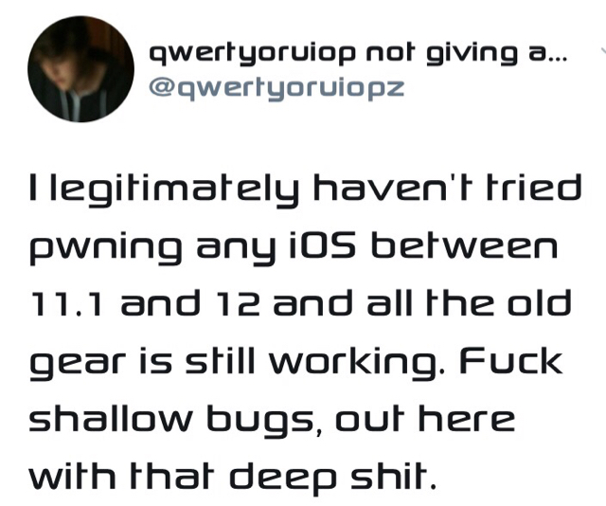606x506 pixels.
Task: Click the word 'gear' in the tweet
Action: (x=77, y=363)
